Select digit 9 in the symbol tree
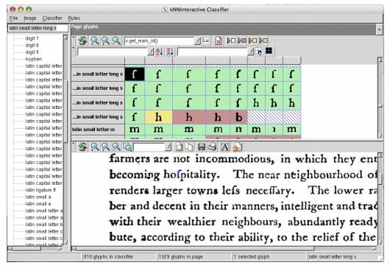 coord(32,52)
